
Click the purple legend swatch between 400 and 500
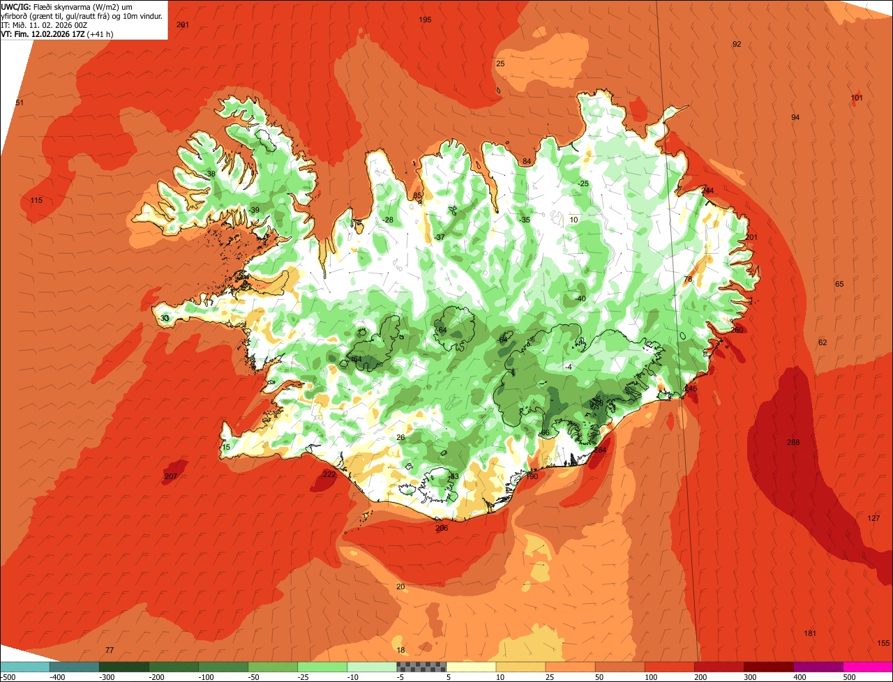tap(818, 667)
